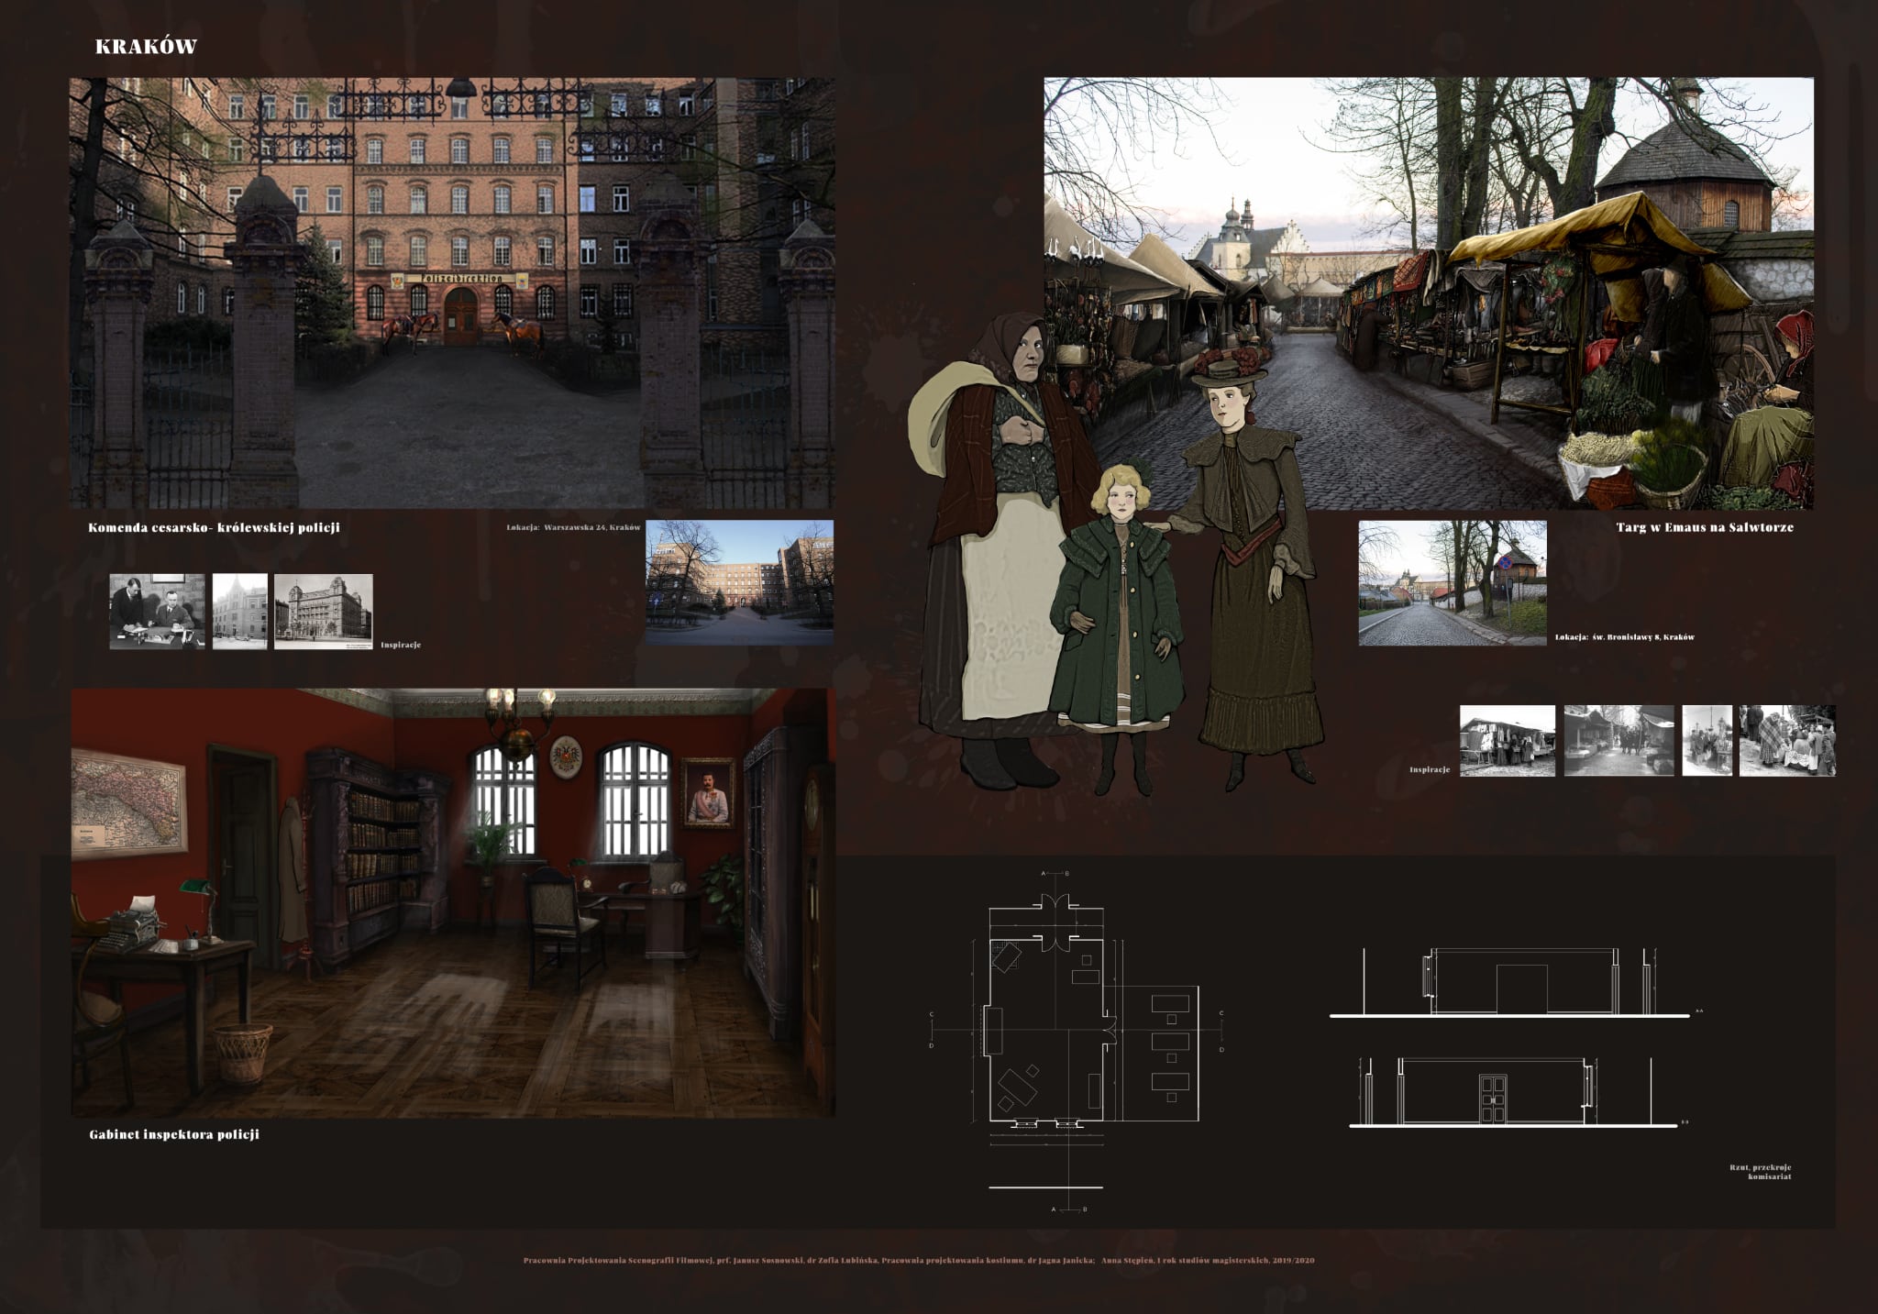Open the archival corner building inspiration photo
Viewport: 1878px width, 1314px height.
323,612
